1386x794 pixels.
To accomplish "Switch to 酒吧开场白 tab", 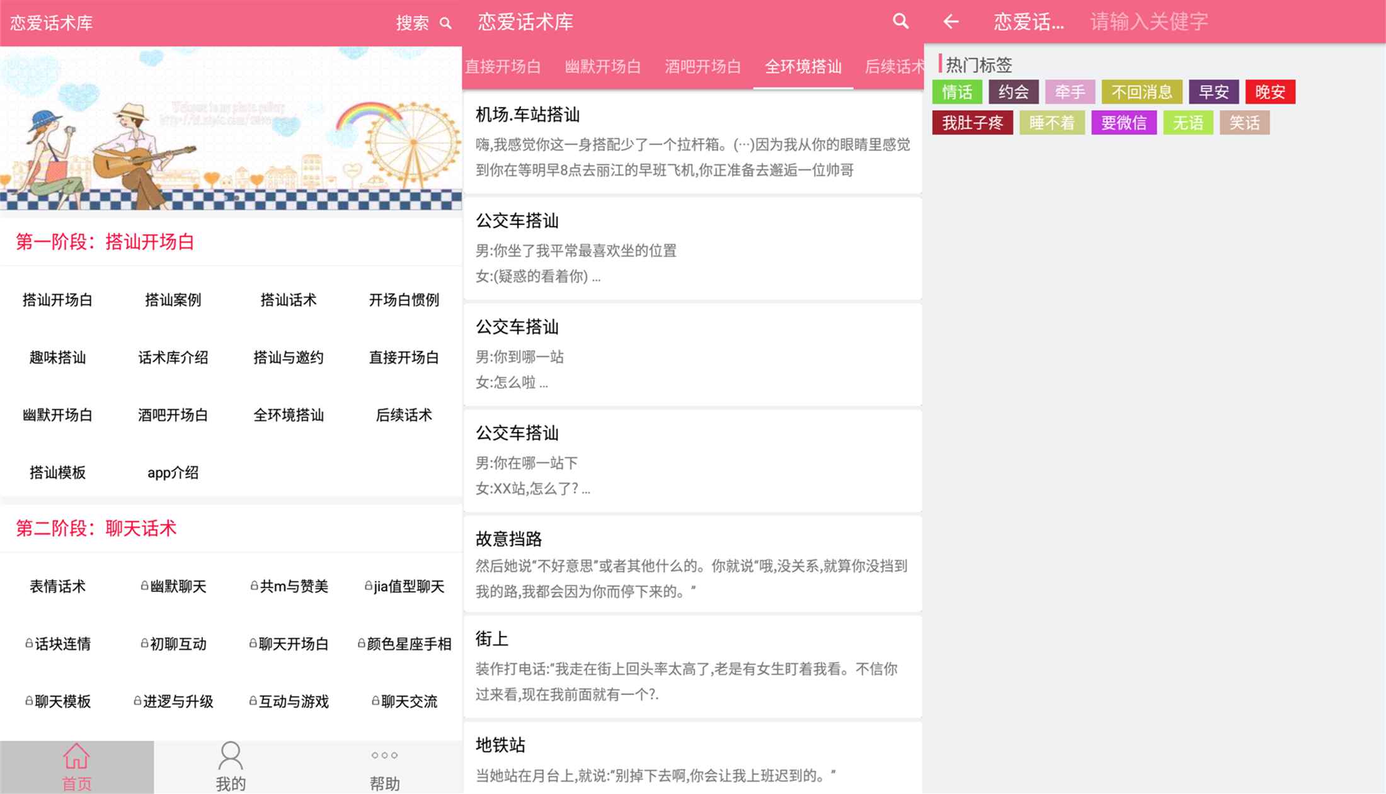I will click(x=702, y=67).
